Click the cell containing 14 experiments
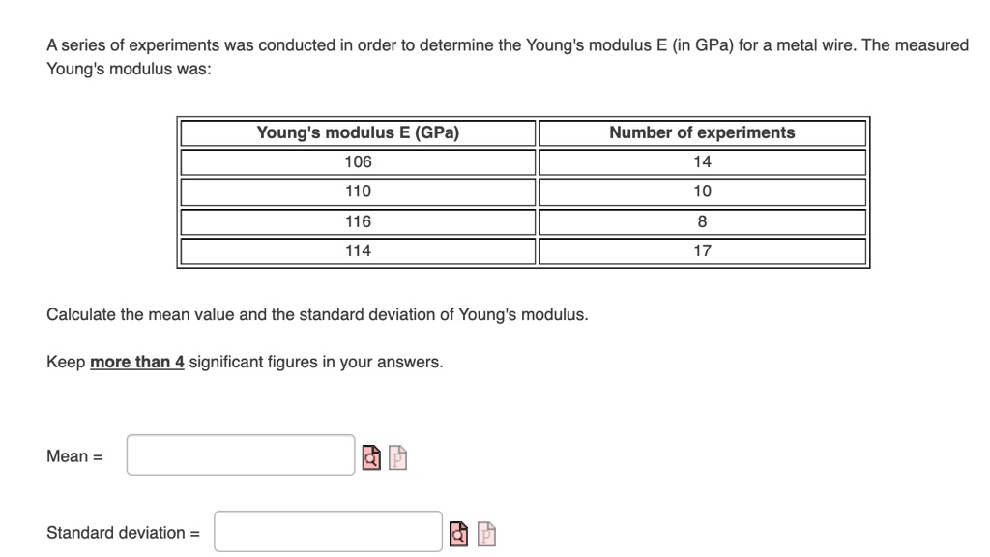The height and width of the screenshot is (557, 990). (702, 161)
